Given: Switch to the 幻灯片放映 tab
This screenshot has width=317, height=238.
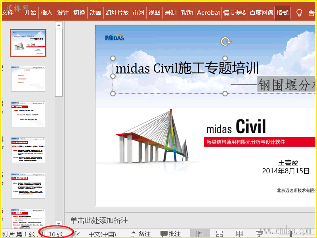Looking at the screenshot, I should coord(117,13).
